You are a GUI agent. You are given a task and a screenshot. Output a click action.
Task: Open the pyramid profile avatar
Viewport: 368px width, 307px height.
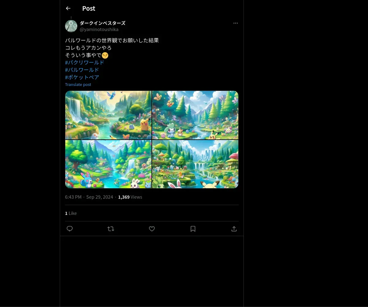pyautogui.click(x=71, y=26)
